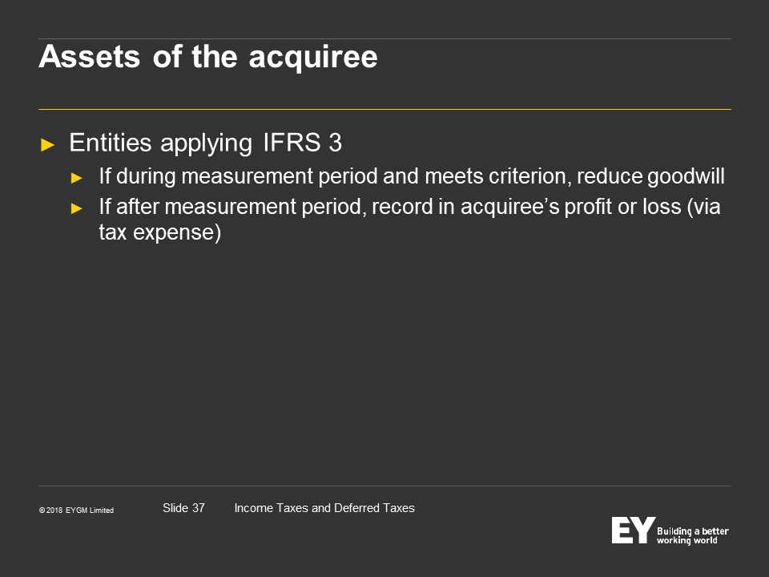Click the word 'acquiree' in the title
This screenshot has height=577, width=769.
[313, 58]
